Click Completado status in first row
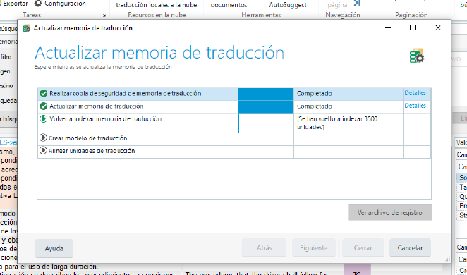 (314, 94)
